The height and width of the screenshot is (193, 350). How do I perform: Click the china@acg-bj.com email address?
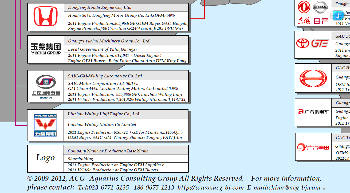coord(294,187)
